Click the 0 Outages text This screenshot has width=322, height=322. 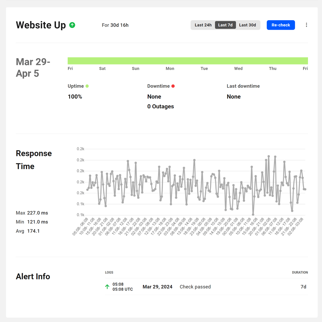[x=160, y=106]
